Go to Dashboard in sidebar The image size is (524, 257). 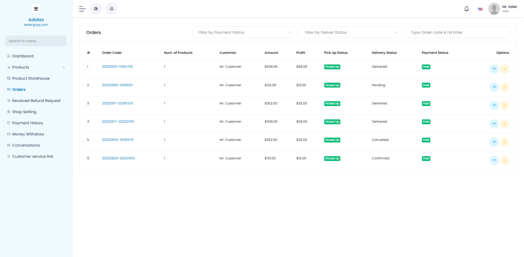23,56
